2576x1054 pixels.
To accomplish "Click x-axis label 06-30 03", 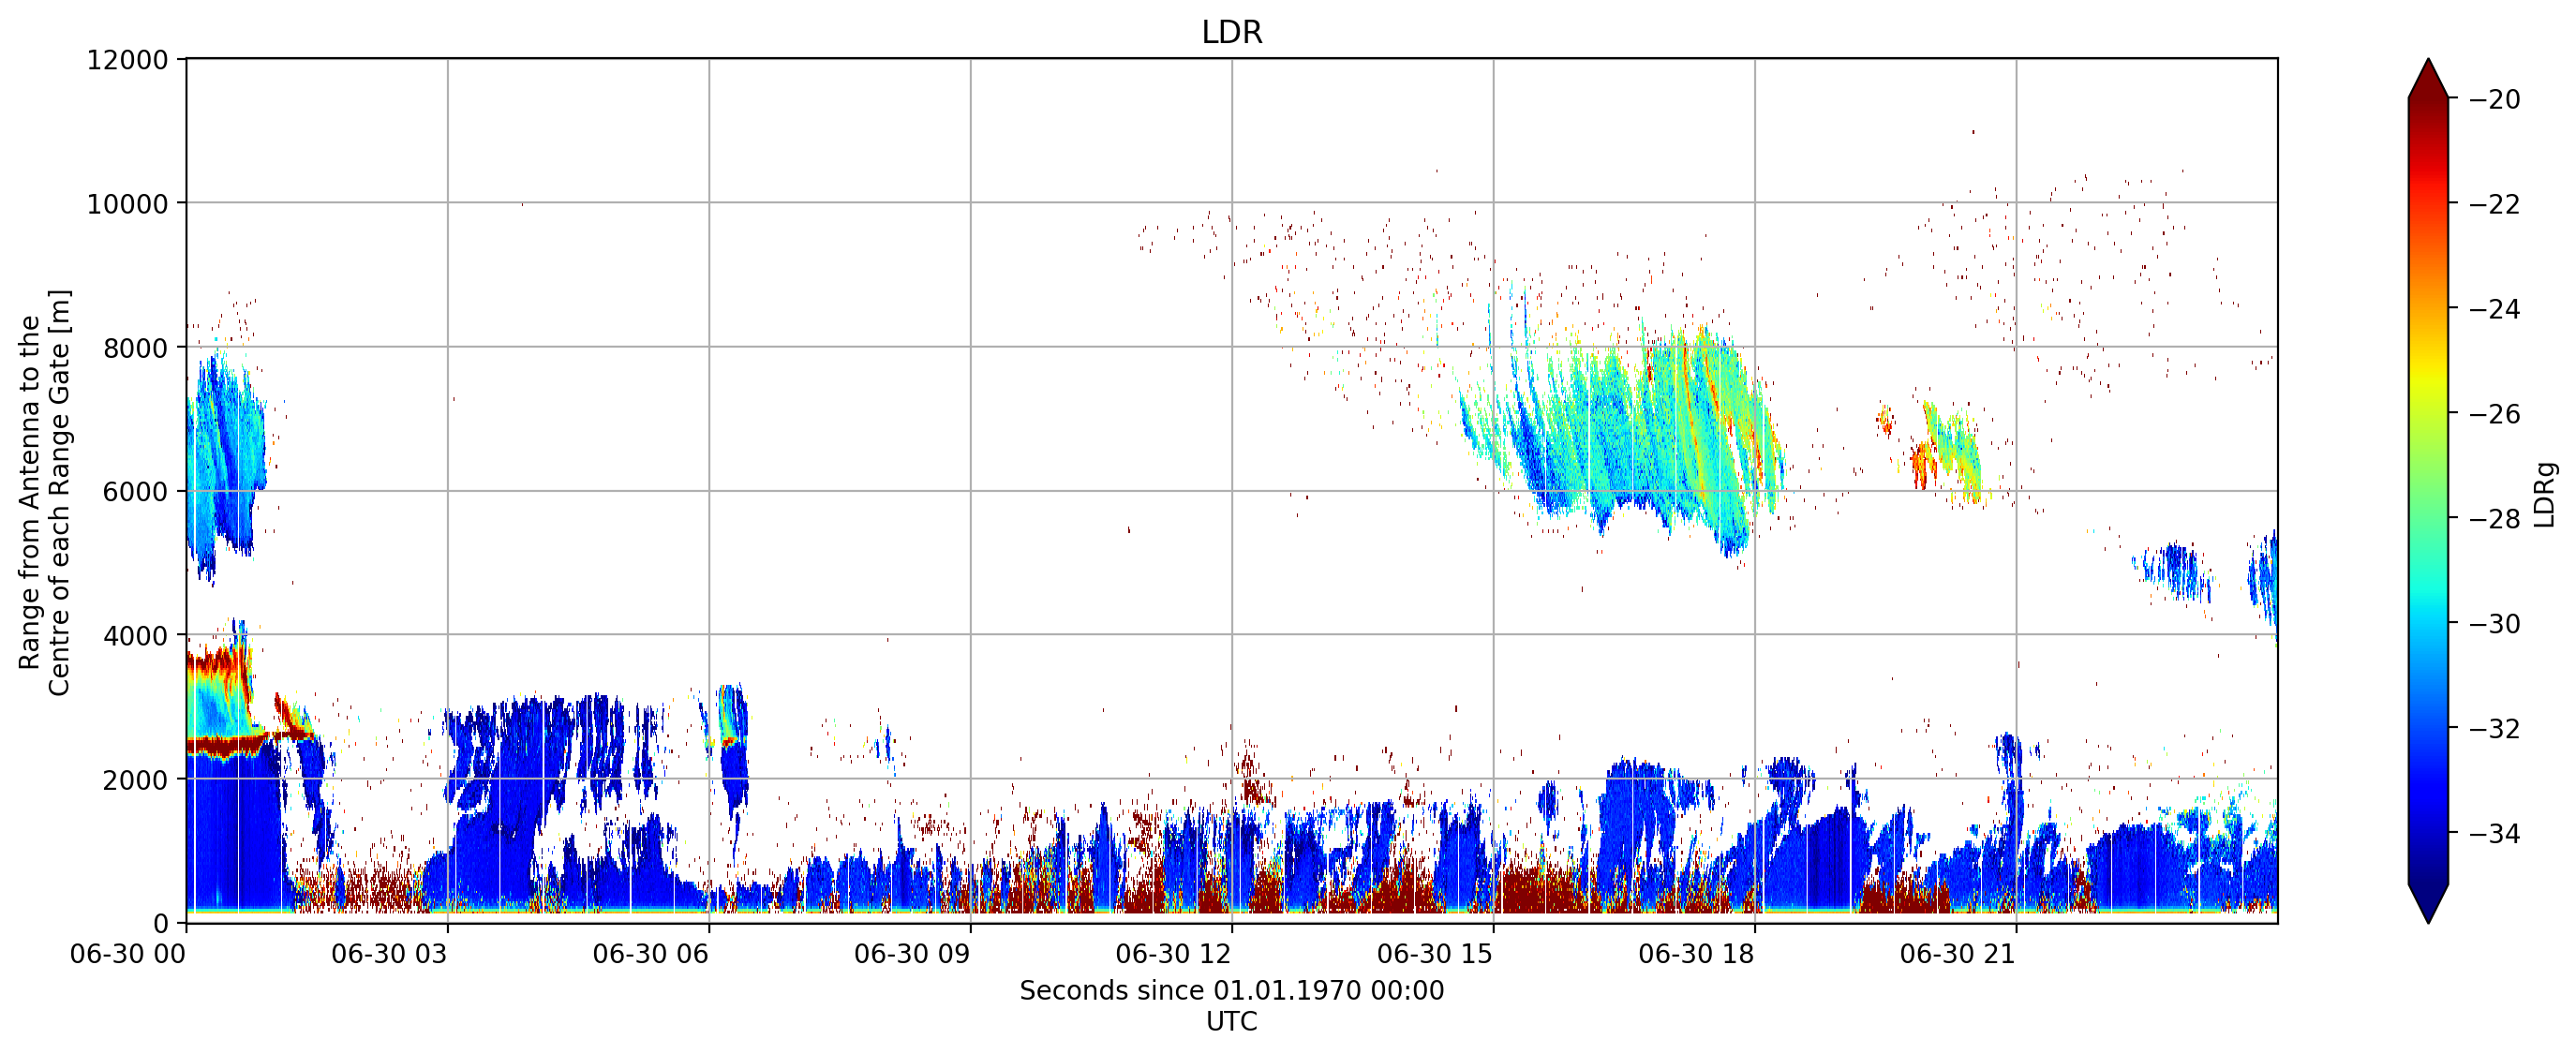I will 389,954.
